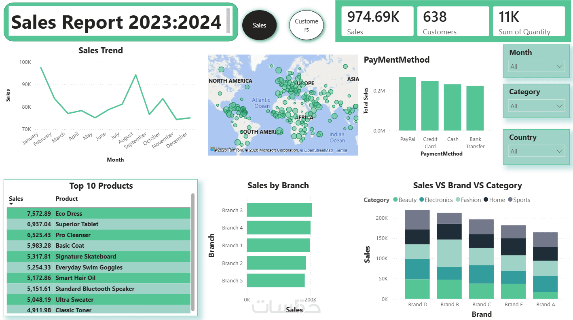Open the Sales page navigation button
The height and width of the screenshot is (320, 573).
point(260,25)
